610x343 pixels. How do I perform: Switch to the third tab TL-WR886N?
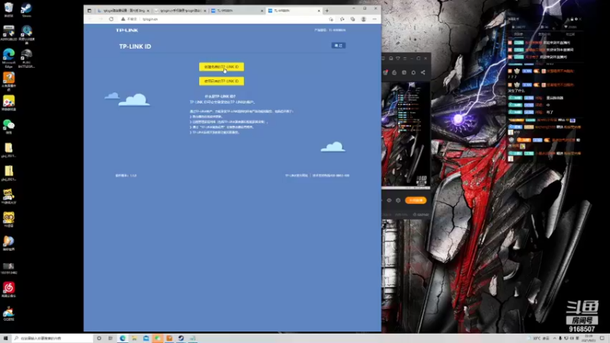tap(236, 11)
